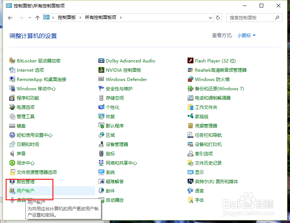The image size is (290, 223).
Task: Go up one level with up arrow
Action: click(x=38, y=18)
